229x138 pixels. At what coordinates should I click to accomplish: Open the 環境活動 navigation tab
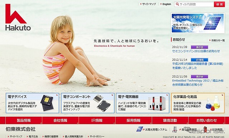pyautogui.click(x=170, y=121)
